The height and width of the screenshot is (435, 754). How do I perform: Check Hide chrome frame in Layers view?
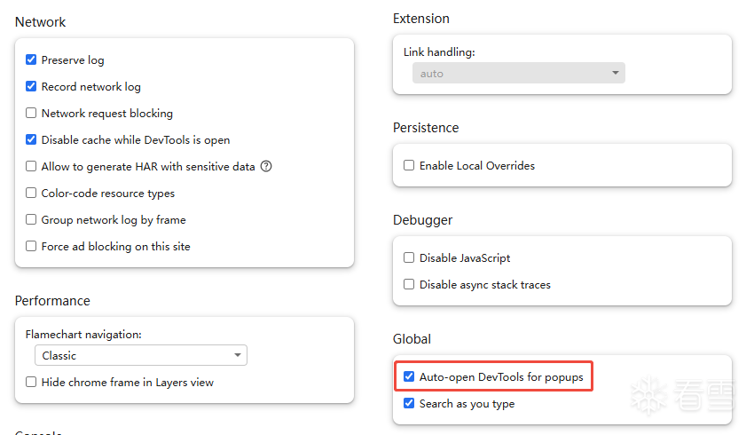(x=31, y=383)
